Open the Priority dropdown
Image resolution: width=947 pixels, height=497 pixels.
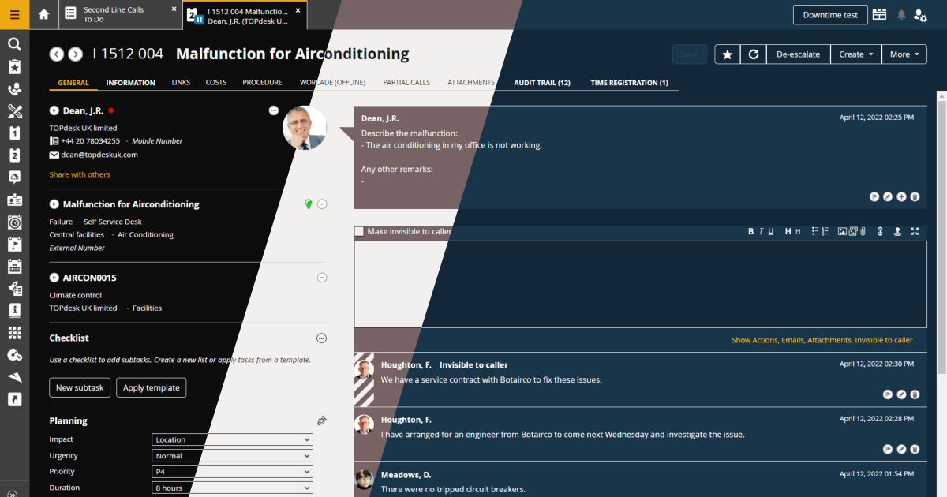point(232,472)
